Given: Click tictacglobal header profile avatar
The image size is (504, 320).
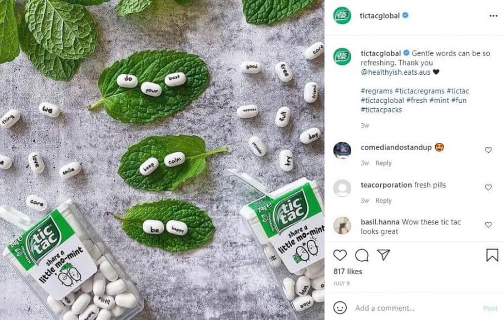Looking at the screenshot, I should click(342, 15).
